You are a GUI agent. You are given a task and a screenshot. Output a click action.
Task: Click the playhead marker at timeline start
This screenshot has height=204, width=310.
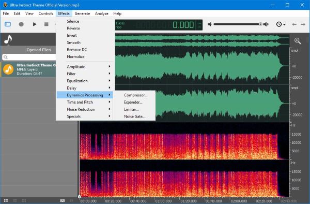point(79,196)
